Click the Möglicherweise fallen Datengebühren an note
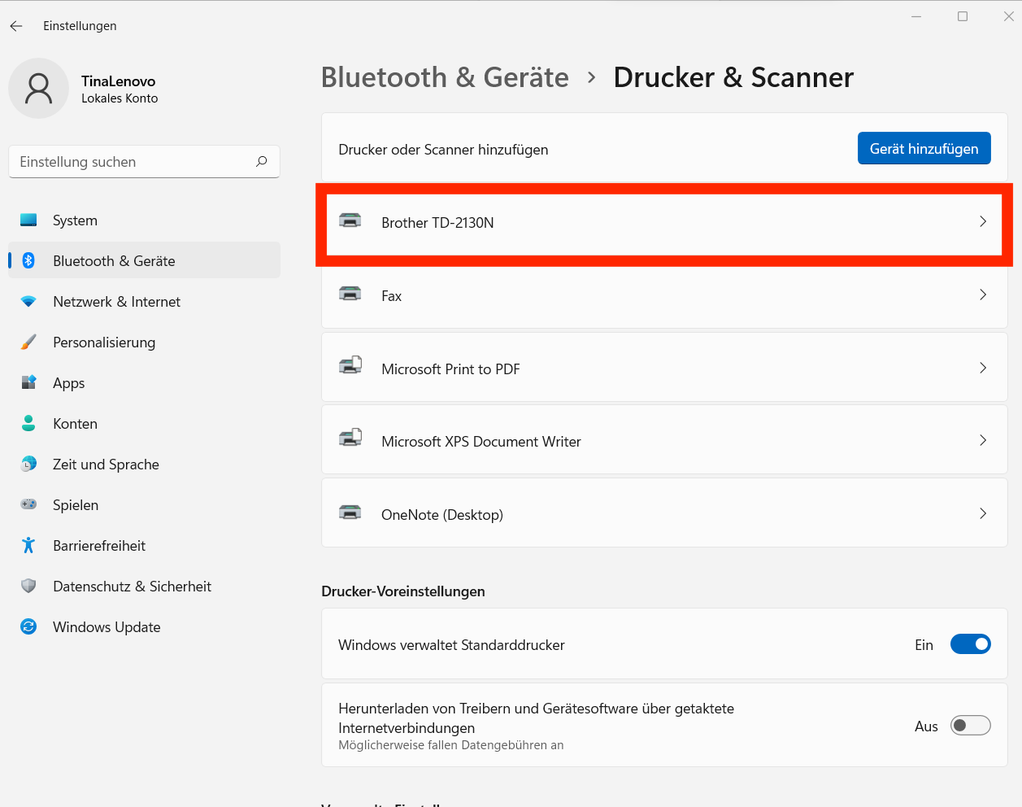This screenshot has width=1022, height=807. tap(451, 745)
